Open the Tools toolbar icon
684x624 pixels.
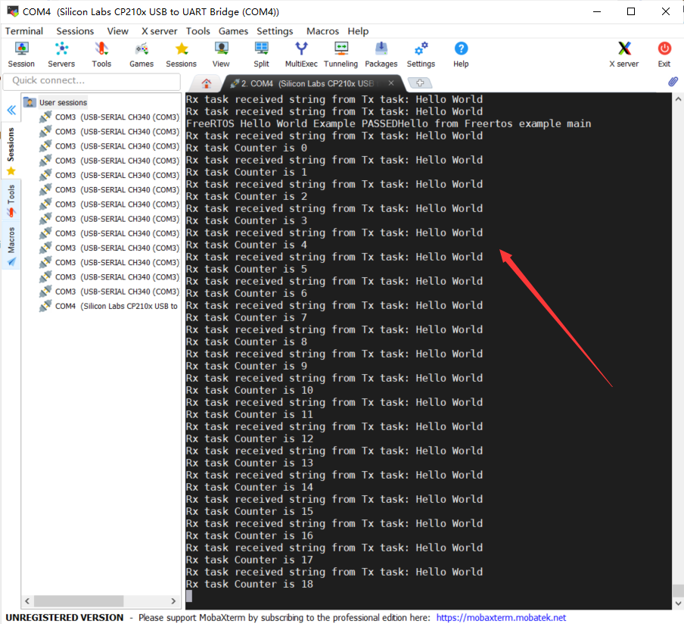101,55
